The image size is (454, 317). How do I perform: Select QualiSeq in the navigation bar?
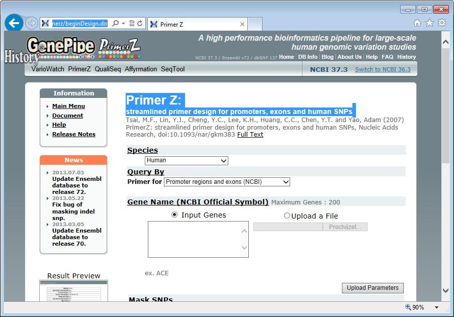[x=108, y=69]
